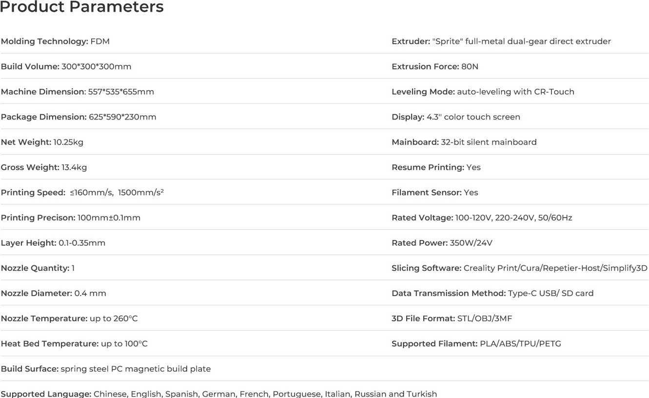Click the Build Volume 300*300*300mm entry

[66, 67]
